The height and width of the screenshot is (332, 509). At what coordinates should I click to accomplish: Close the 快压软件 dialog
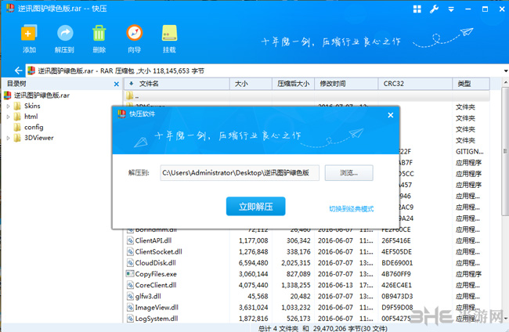point(391,115)
